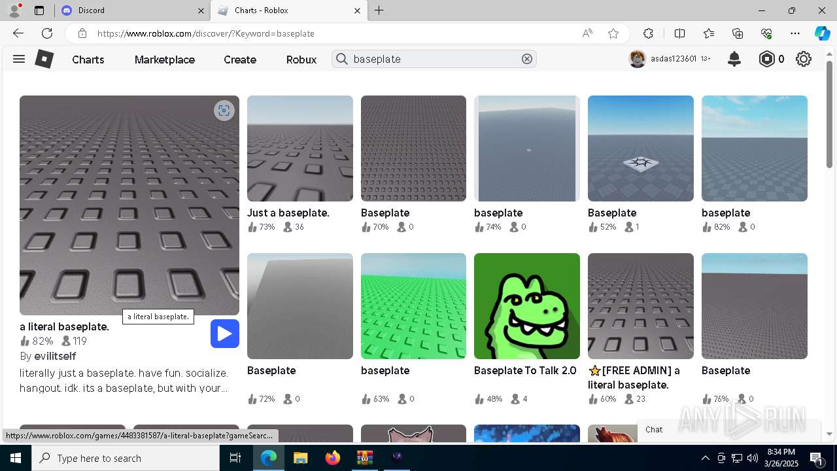Open the Create navigation item
This screenshot has height=471, width=837.
tap(240, 60)
